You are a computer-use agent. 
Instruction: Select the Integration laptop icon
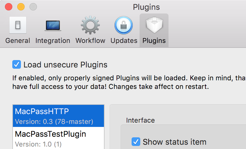tap(53, 26)
